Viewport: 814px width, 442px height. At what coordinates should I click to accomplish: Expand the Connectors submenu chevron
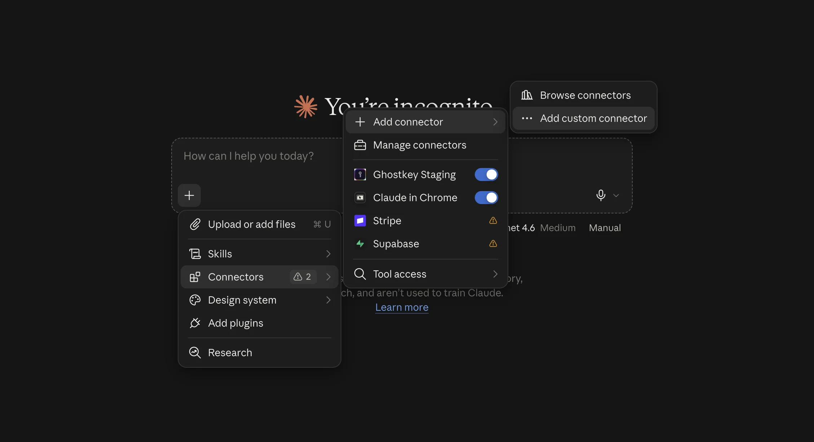[x=328, y=277]
